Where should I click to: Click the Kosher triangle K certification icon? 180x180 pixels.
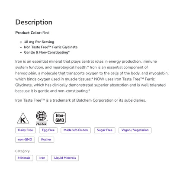pos(23,118)
